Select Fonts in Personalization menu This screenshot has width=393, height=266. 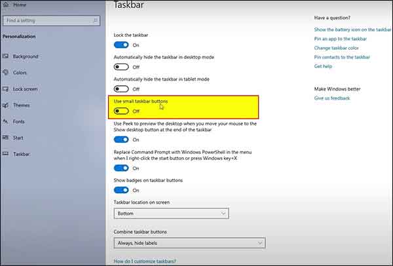[x=19, y=122]
